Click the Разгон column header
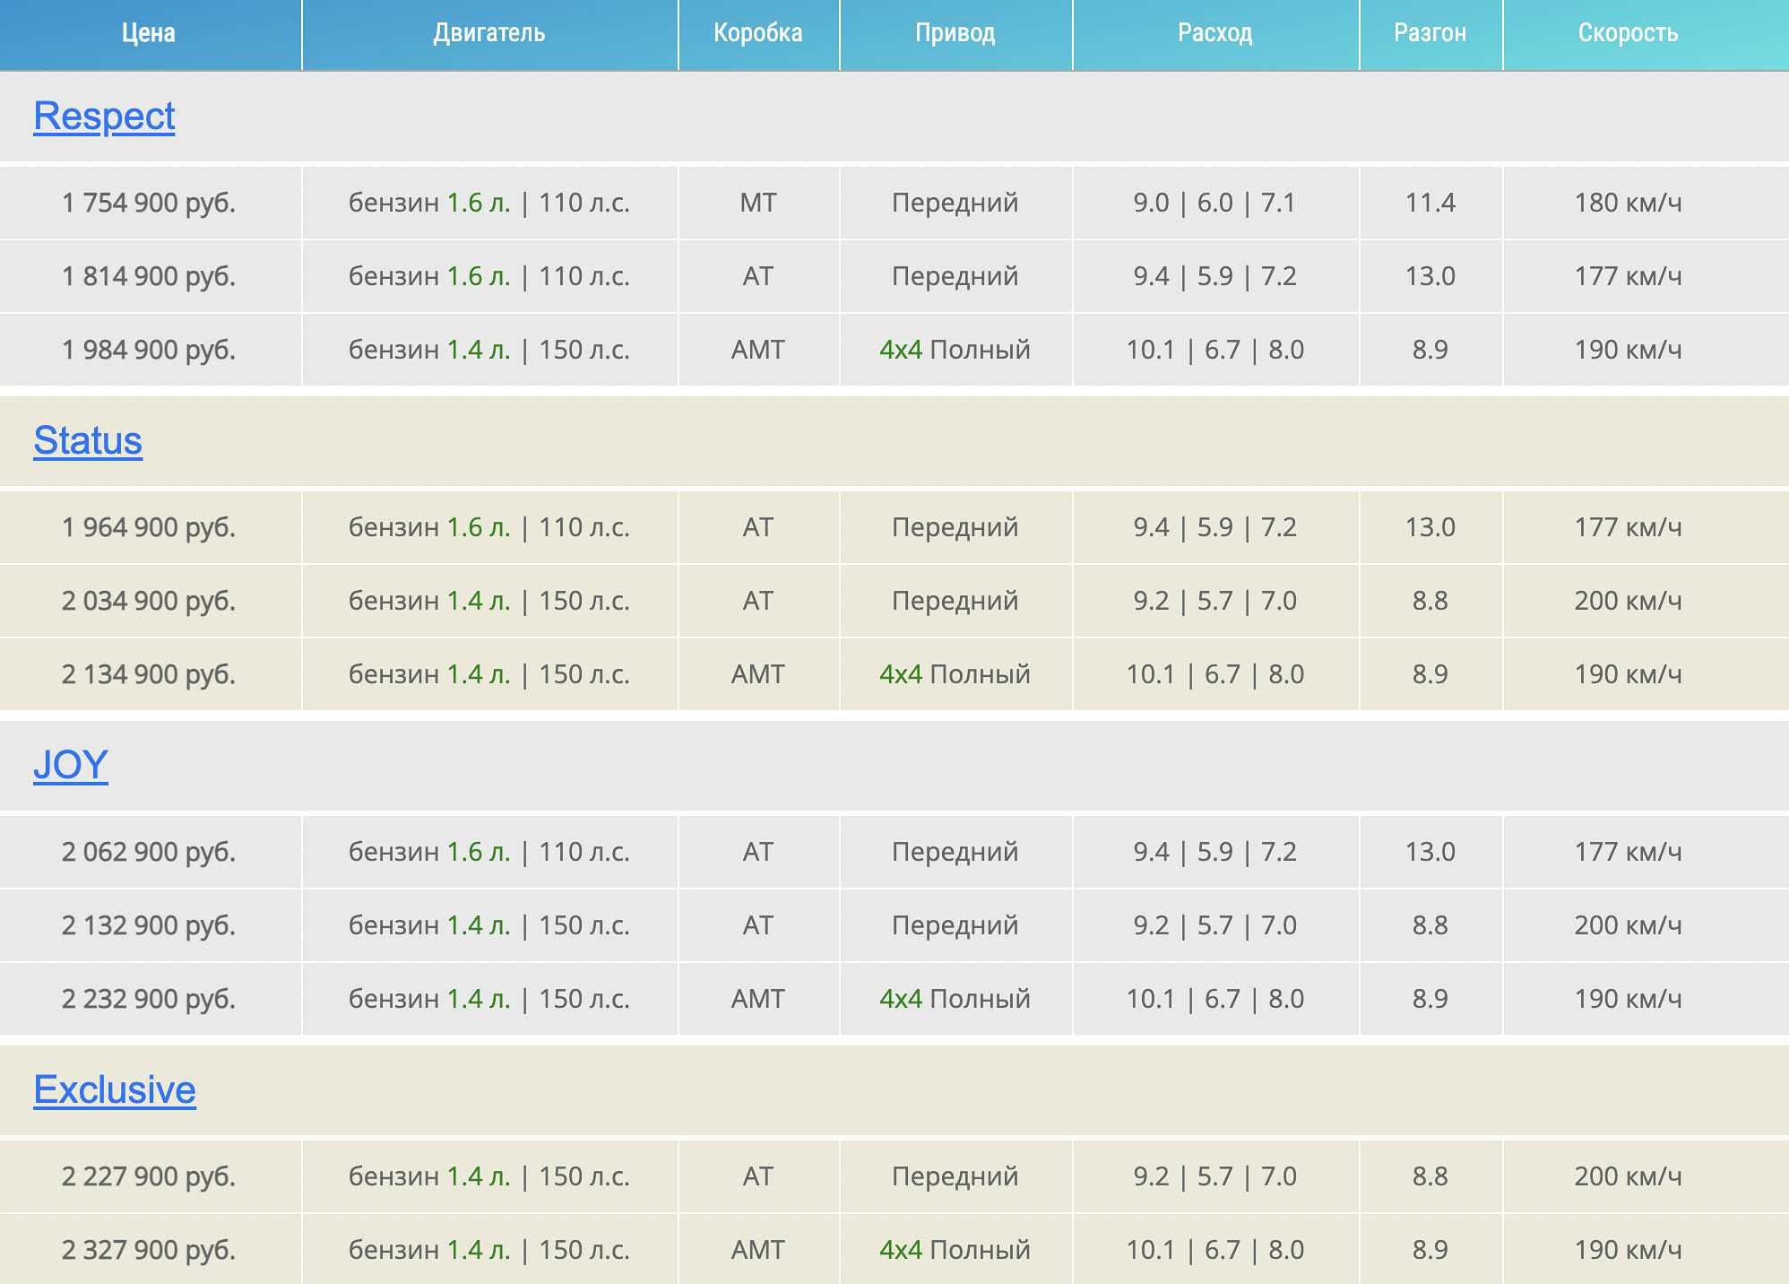This screenshot has height=1284, width=1789. (1430, 34)
